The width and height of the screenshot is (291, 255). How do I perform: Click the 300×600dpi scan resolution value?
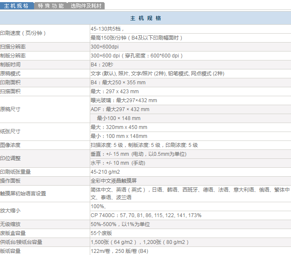click(x=105, y=47)
